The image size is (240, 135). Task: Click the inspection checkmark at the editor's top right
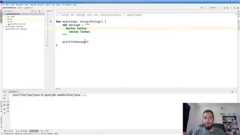[236, 14]
